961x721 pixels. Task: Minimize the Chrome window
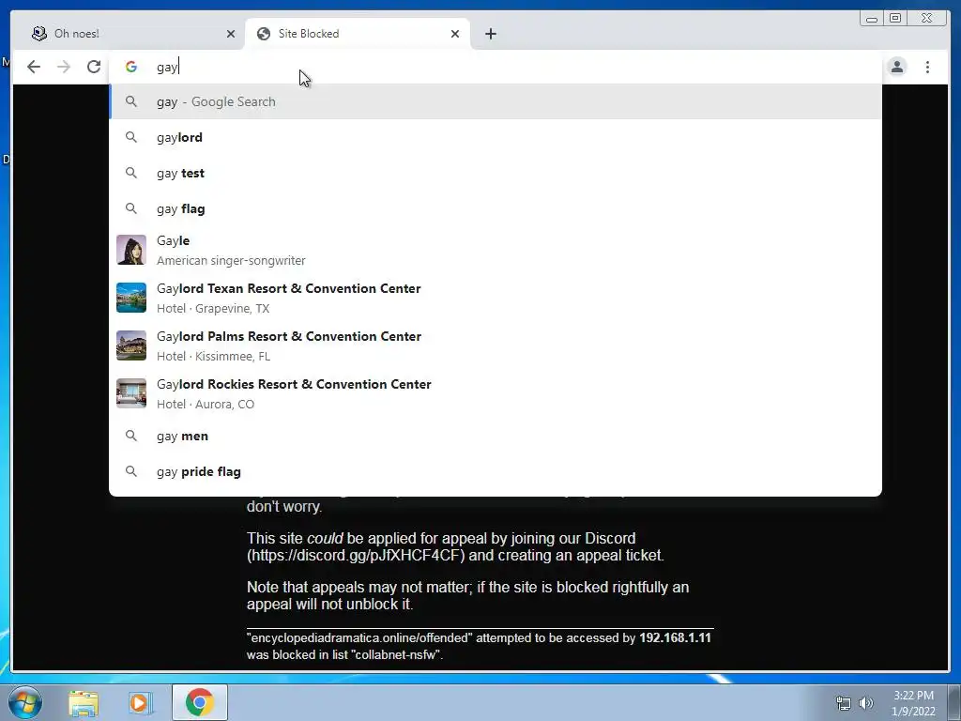click(x=872, y=19)
